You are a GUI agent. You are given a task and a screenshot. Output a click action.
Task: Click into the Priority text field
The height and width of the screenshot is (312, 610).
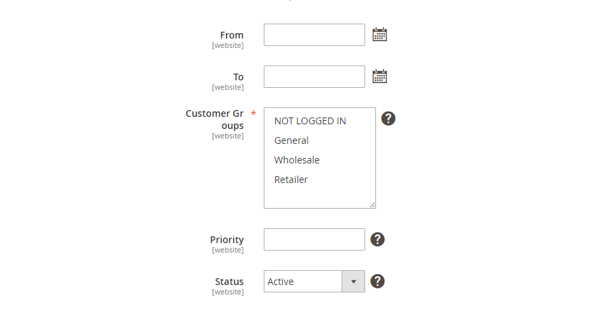click(x=314, y=239)
